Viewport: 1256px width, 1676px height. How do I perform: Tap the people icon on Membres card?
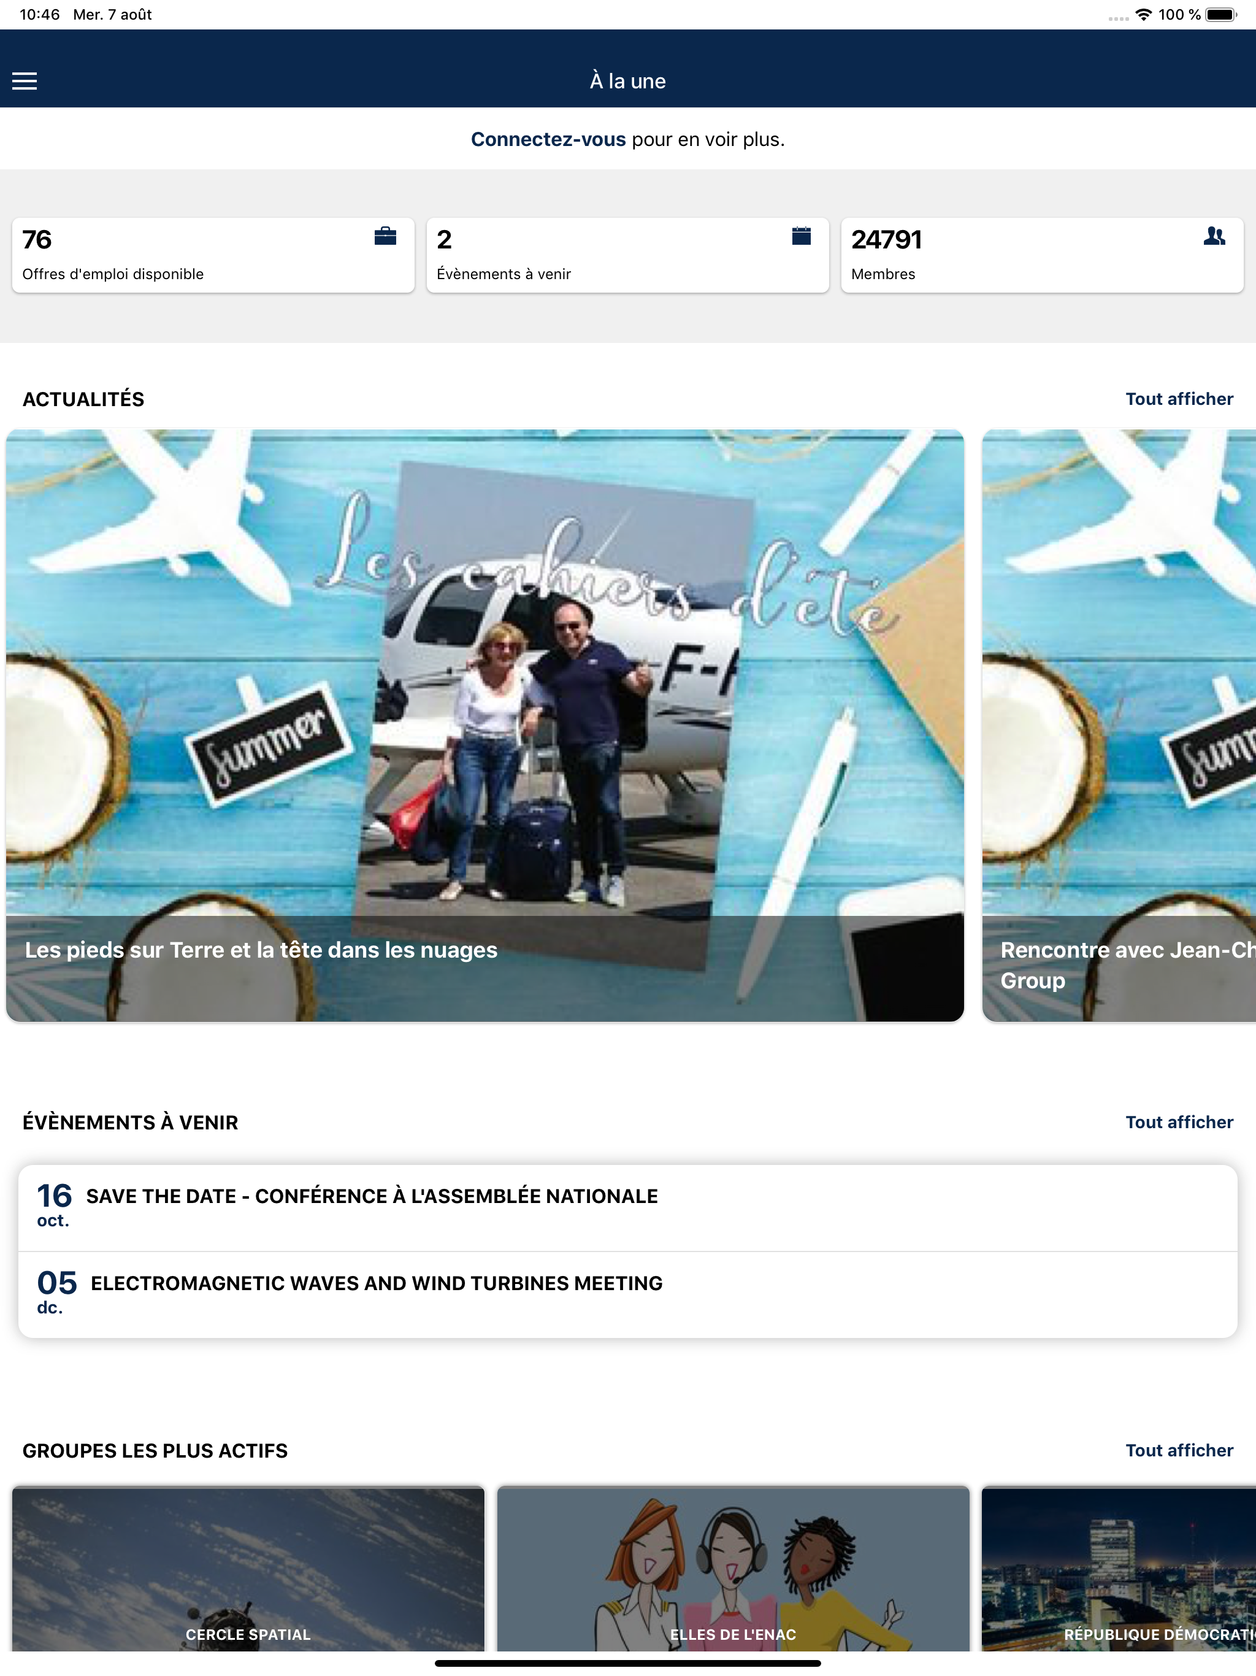[x=1214, y=236]
